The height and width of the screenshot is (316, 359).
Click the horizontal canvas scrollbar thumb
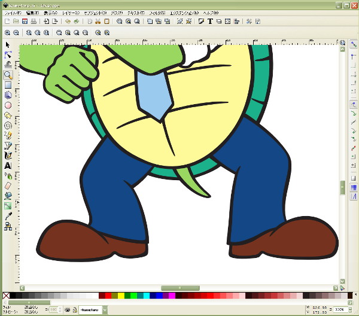pyautogui.click(x=180, y=288)
